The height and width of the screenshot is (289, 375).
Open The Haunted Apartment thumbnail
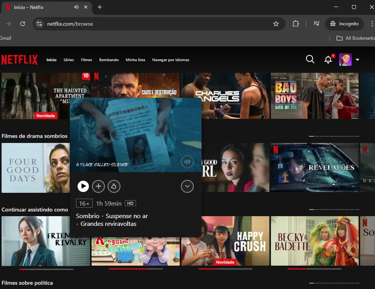pyautogui.click(x=35, y=96)
